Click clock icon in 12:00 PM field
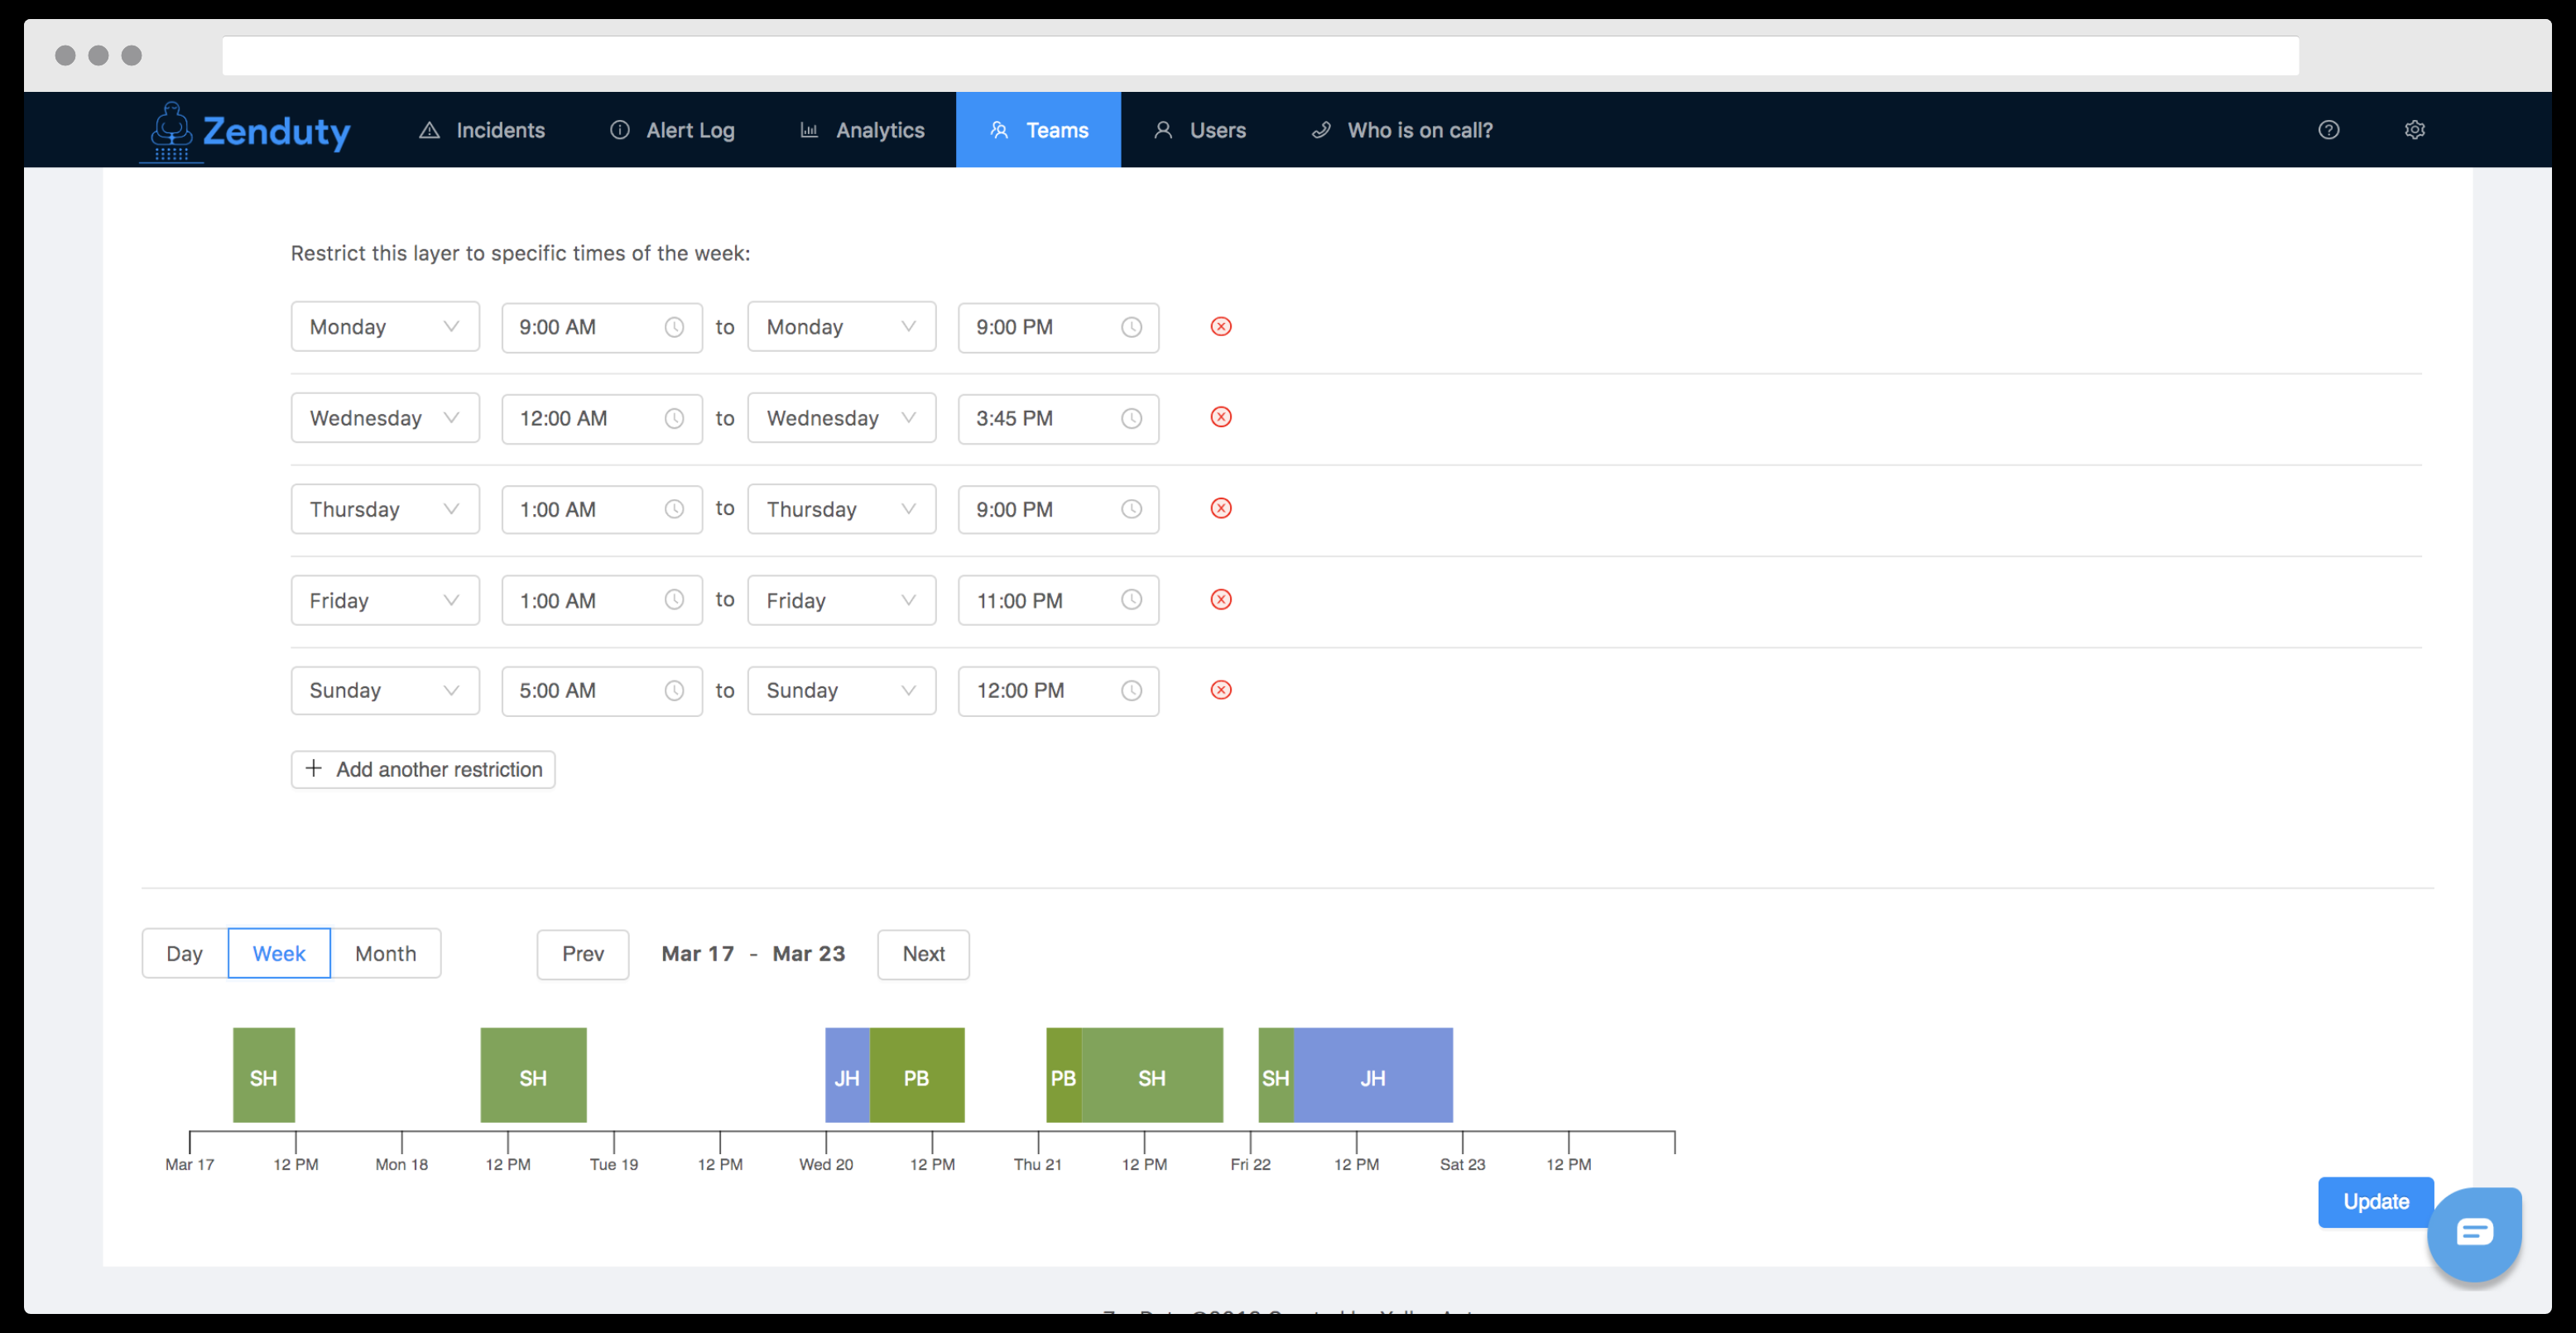The width and height of the screenshot is (2576, 1333). click(x=1131, y=691)
